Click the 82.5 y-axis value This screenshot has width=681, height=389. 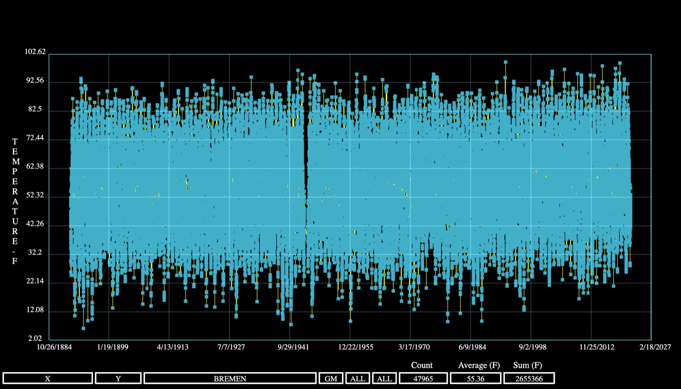point(35,109)
